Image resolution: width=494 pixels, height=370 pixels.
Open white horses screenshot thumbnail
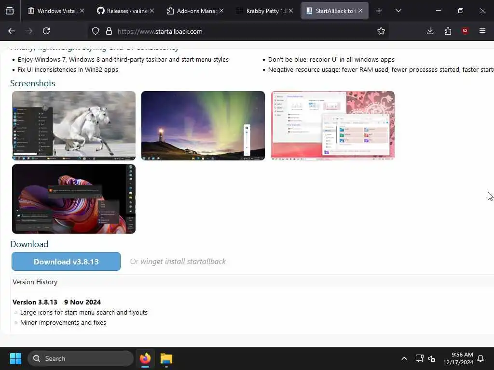pos(74,126)
